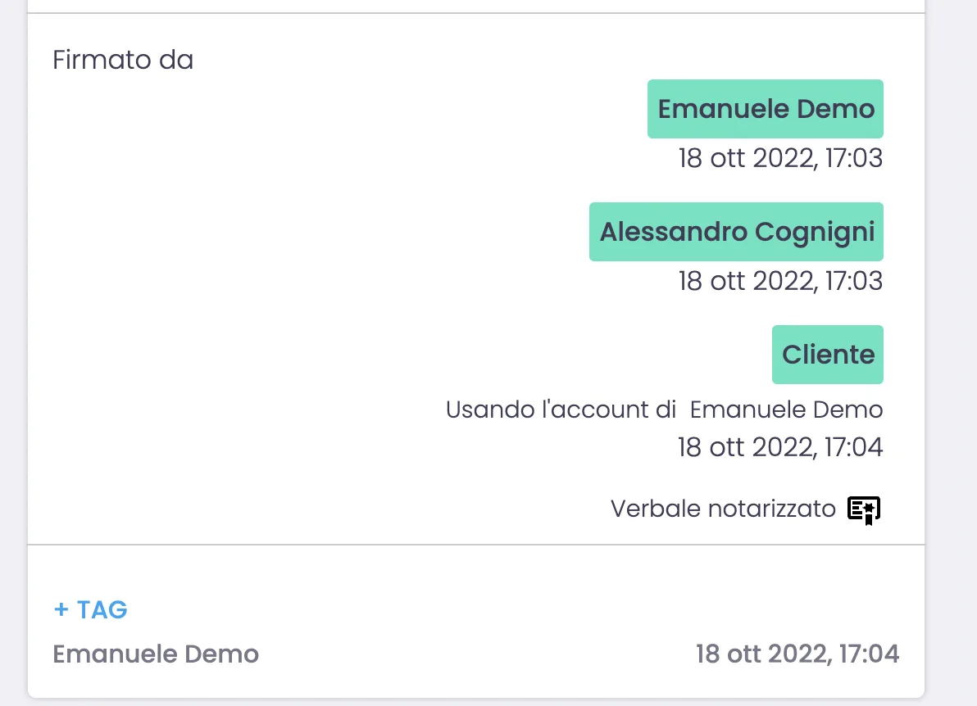Click the Usando l'account di text

click(561, 410)
